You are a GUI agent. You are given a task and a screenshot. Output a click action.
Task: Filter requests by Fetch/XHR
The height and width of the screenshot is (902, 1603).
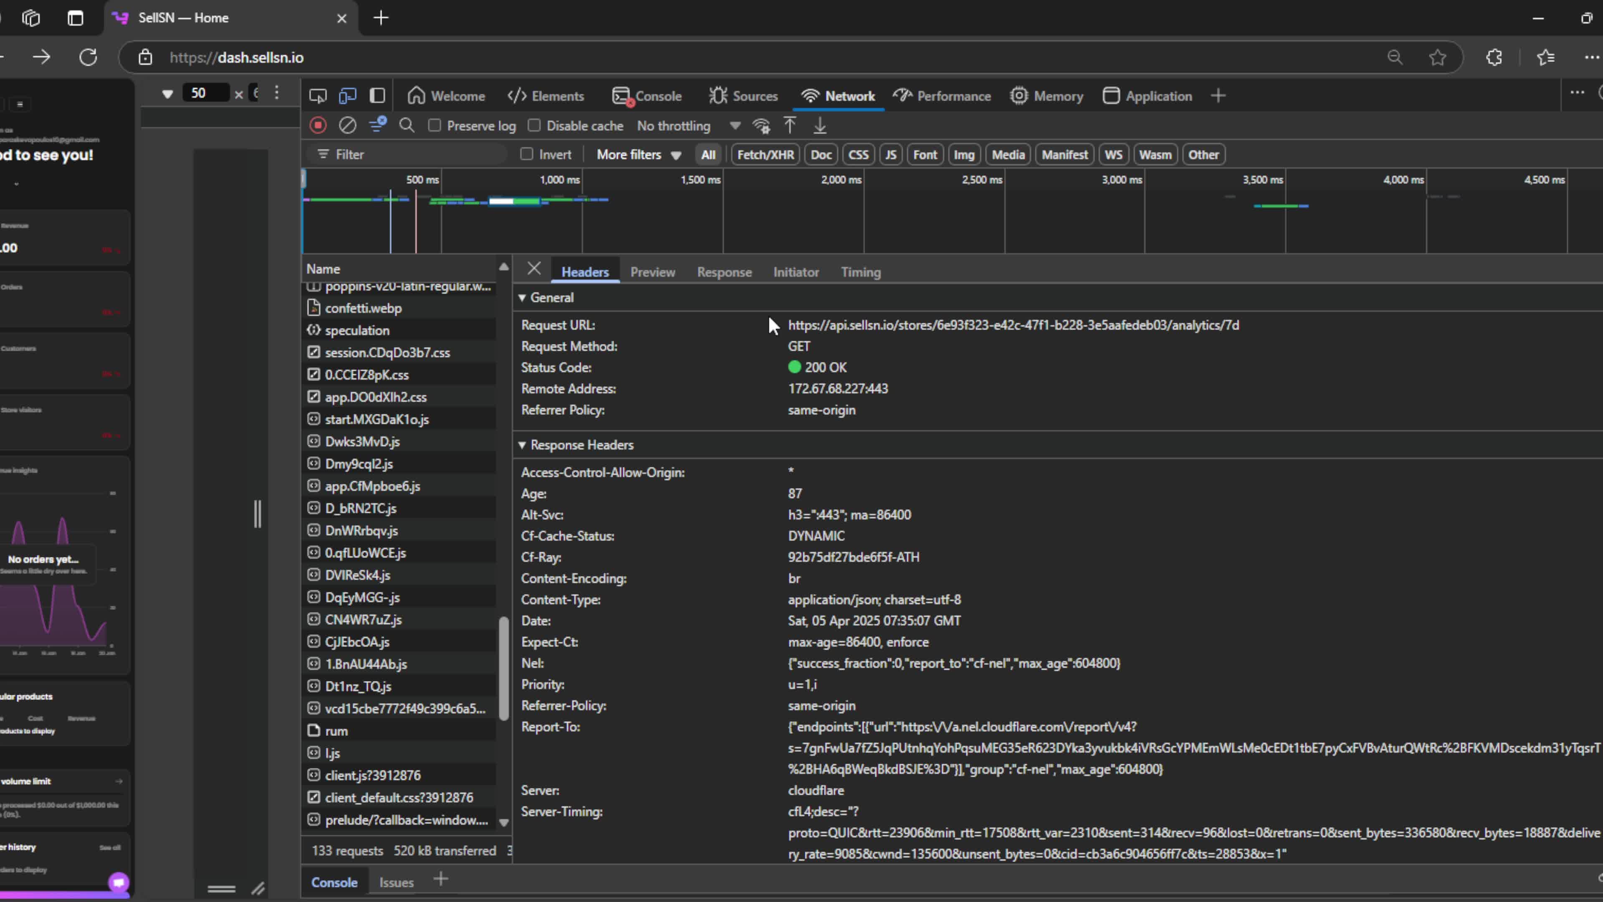coord(765,155)
